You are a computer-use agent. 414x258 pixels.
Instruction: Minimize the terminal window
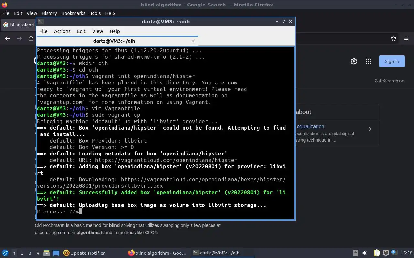click(277, 22)
